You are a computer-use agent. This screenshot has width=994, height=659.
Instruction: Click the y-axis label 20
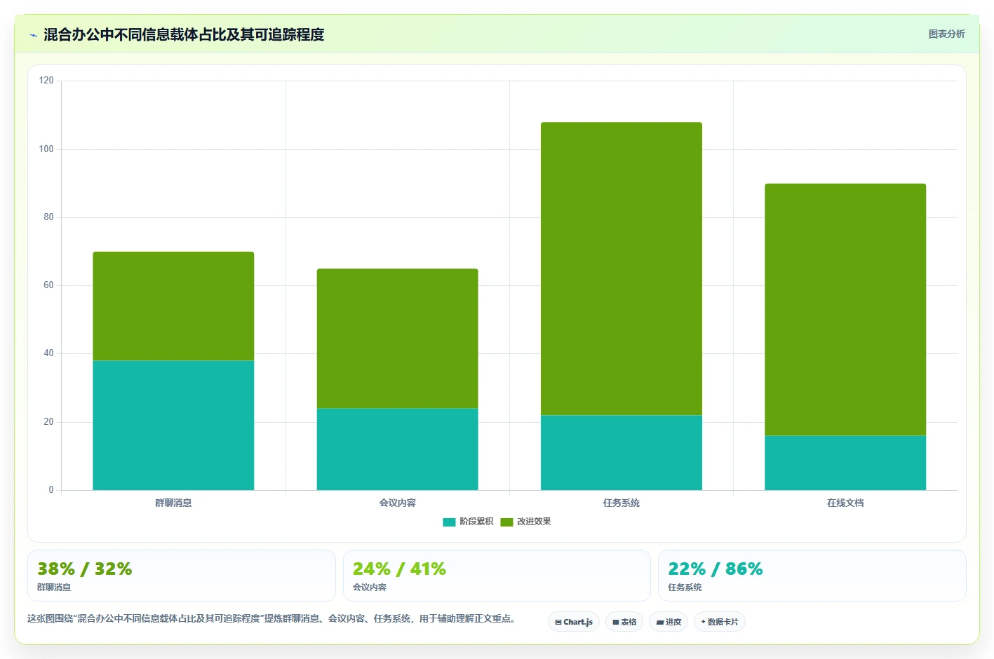(48, 422)
